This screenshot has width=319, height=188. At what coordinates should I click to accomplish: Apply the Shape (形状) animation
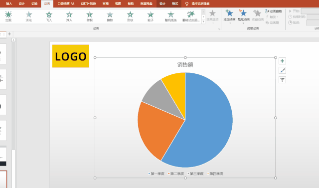pyautogui.click(x=130, y=16)
